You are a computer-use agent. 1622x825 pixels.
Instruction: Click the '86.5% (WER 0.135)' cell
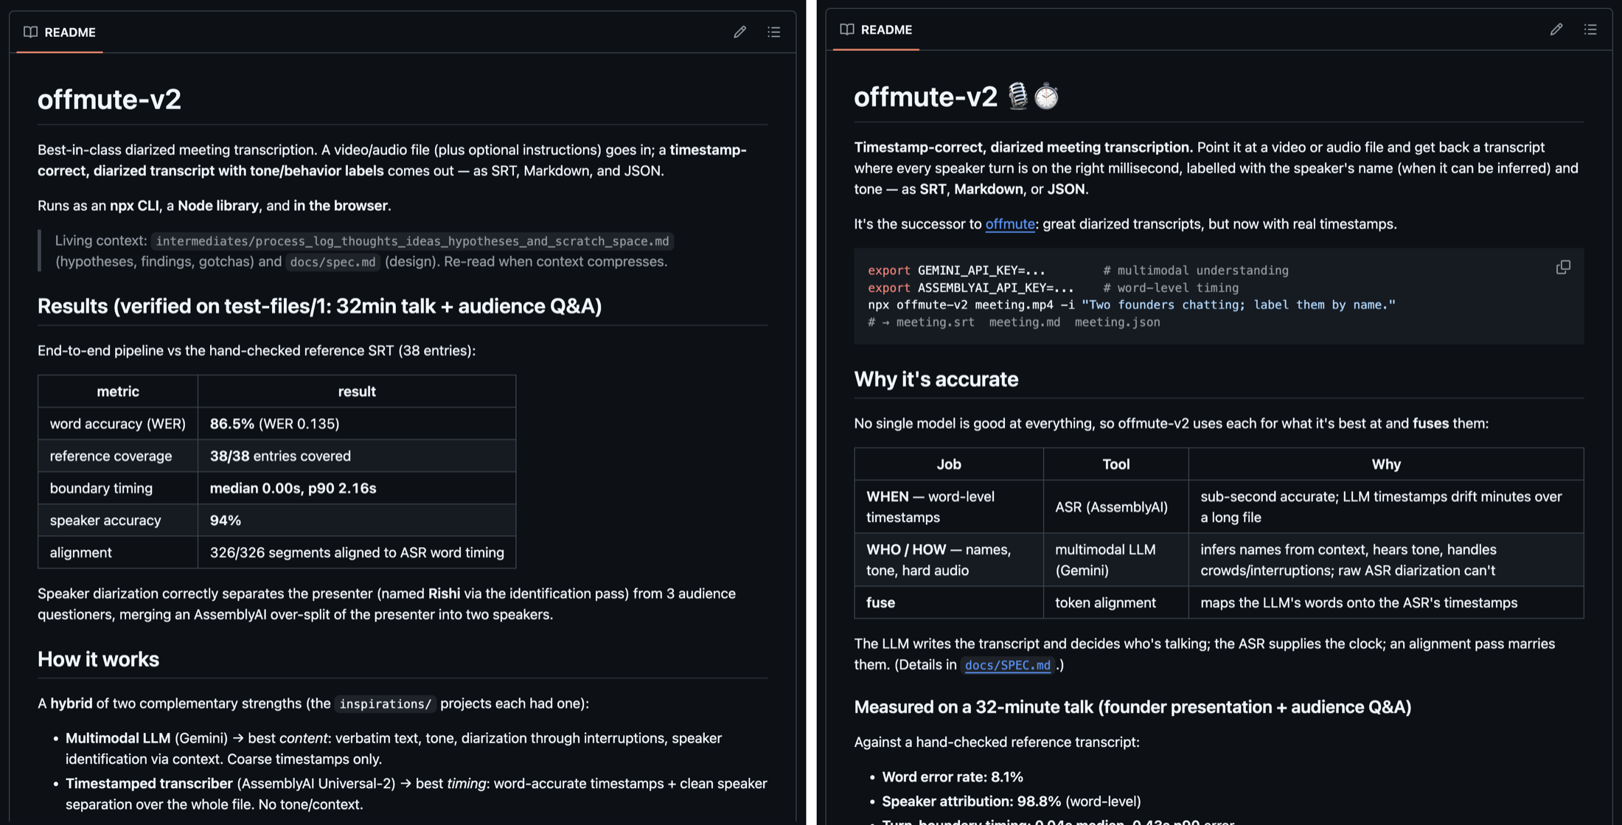[x=357, y=424]
